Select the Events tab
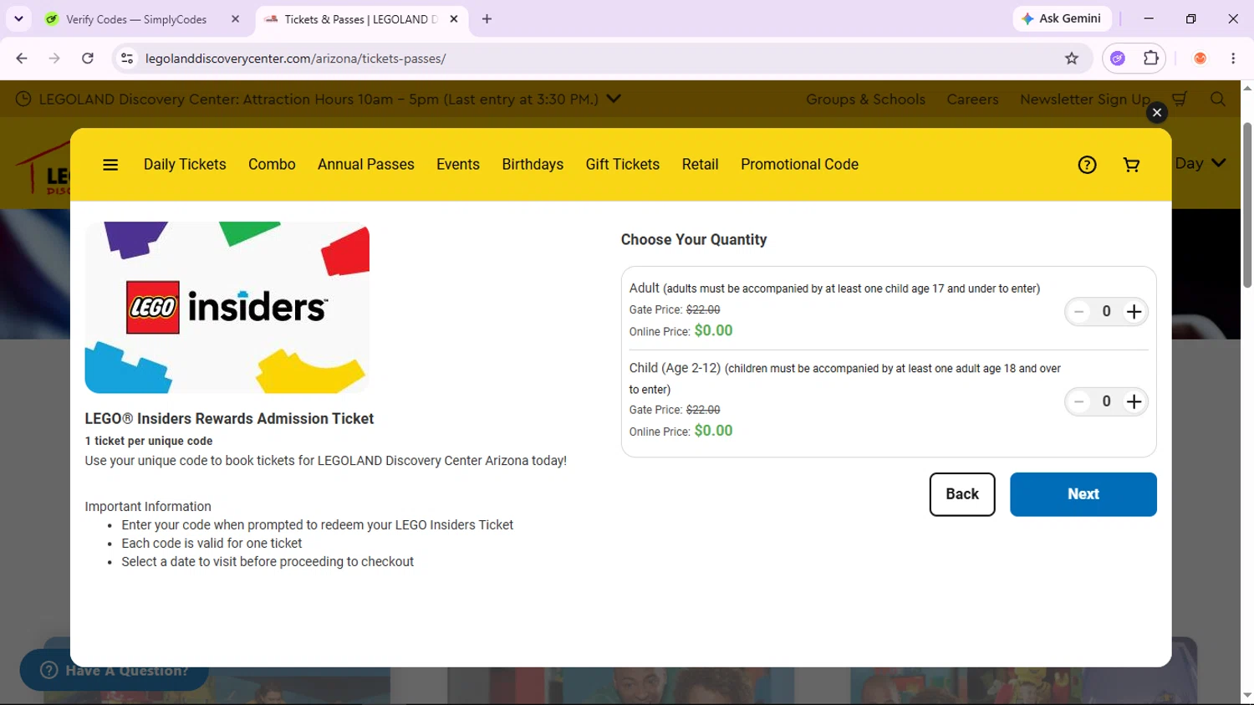Viewport: 1254px width, 705px height. tap(458, 165)
